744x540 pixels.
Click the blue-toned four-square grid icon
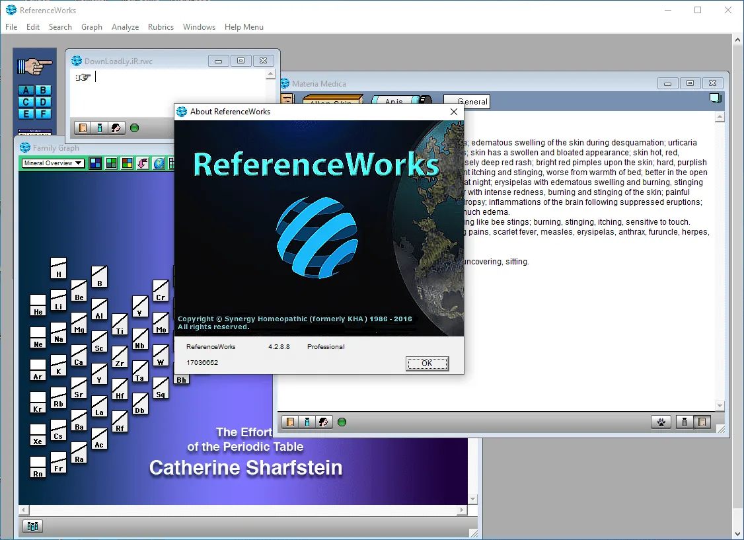[x=95, y=163]
